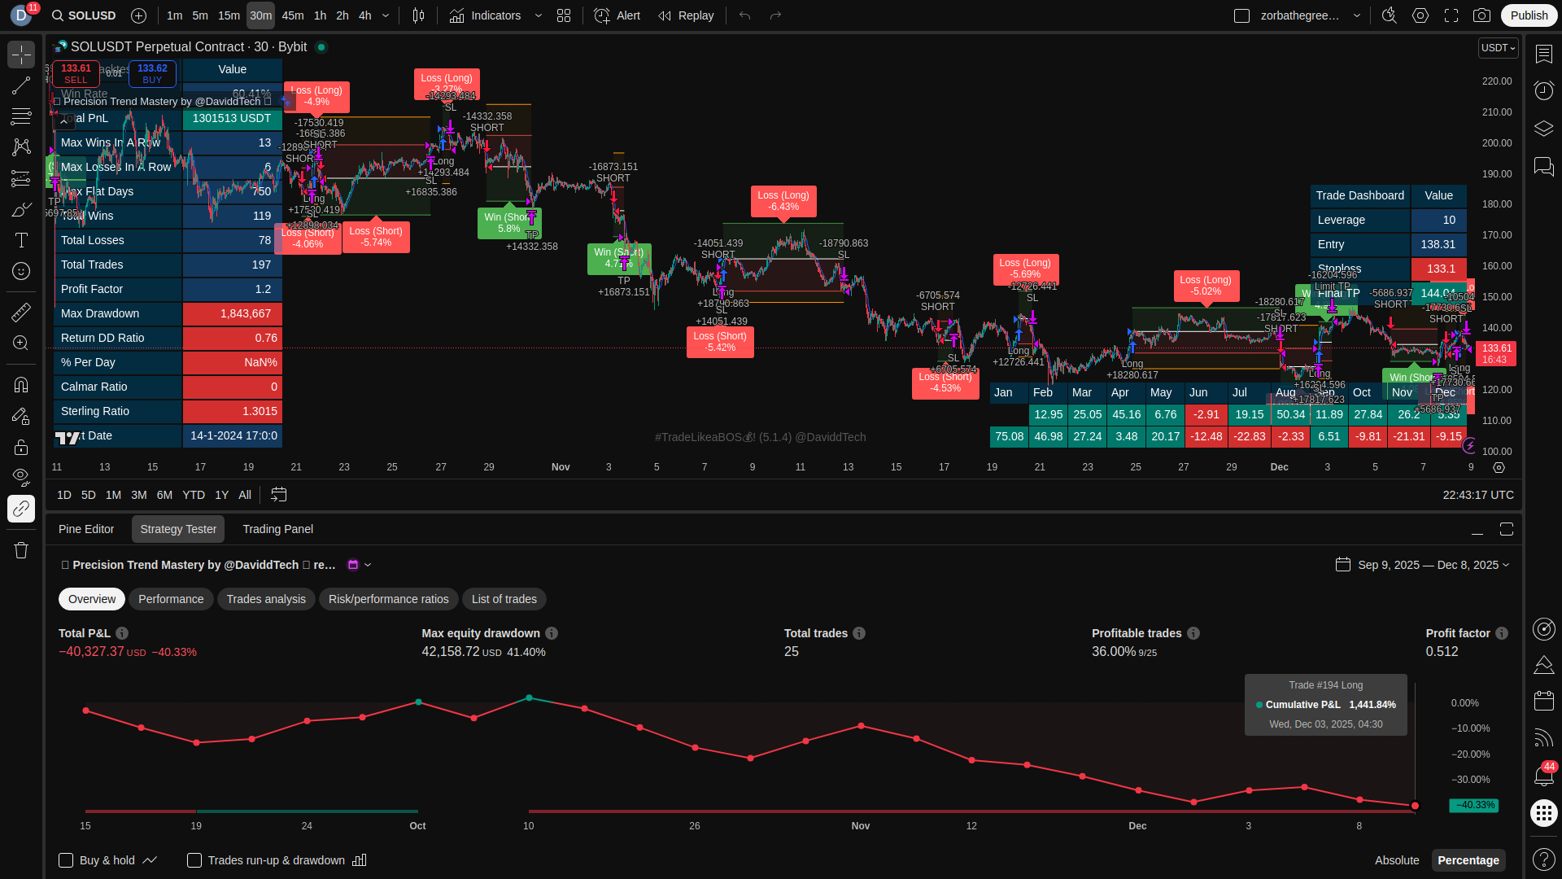Screen dimensions: 1562x879
Task: Enable the Buy & hold checkbox
Action: pos(67,860)
